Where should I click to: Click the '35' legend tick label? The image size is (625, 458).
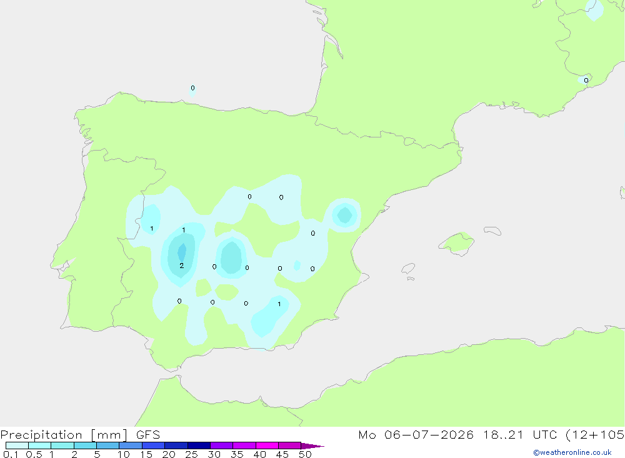[x=237, y=454]
